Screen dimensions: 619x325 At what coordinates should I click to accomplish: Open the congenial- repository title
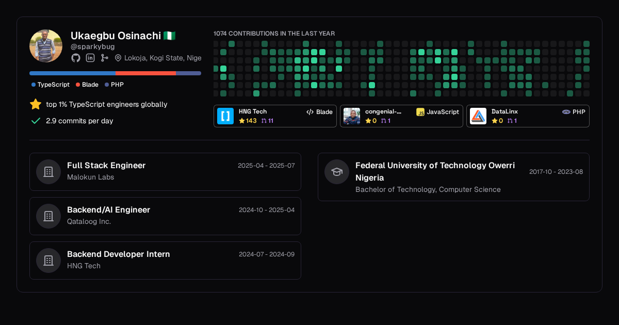click(383, 111)
